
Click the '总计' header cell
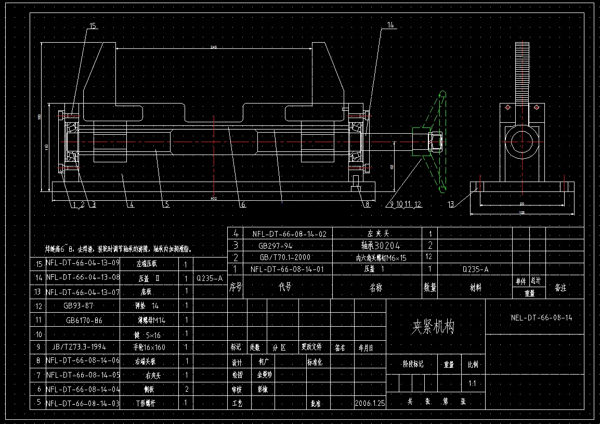pyautogui.click(x=536, y=281)
